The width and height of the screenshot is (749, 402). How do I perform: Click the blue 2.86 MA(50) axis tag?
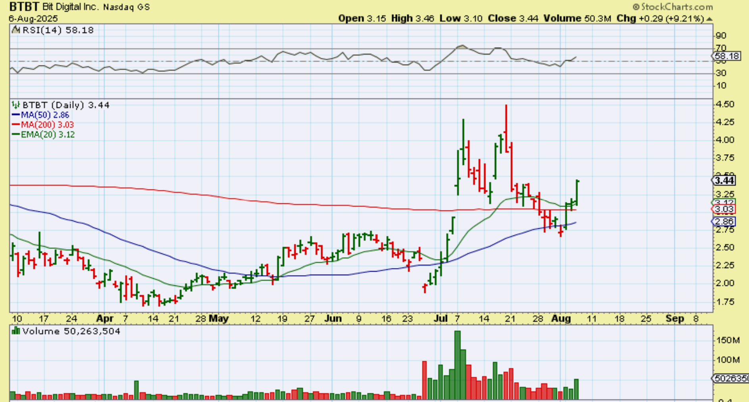724,222
